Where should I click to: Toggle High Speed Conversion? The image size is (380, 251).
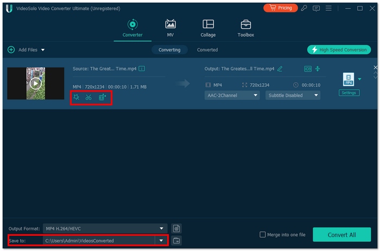pyautogui.click(x=339, y=49)
